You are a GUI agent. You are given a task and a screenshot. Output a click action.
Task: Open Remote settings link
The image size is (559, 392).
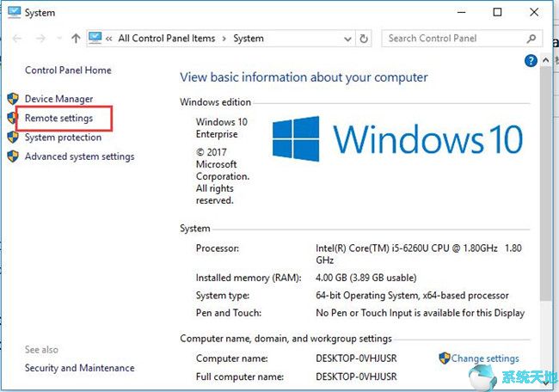58,118
